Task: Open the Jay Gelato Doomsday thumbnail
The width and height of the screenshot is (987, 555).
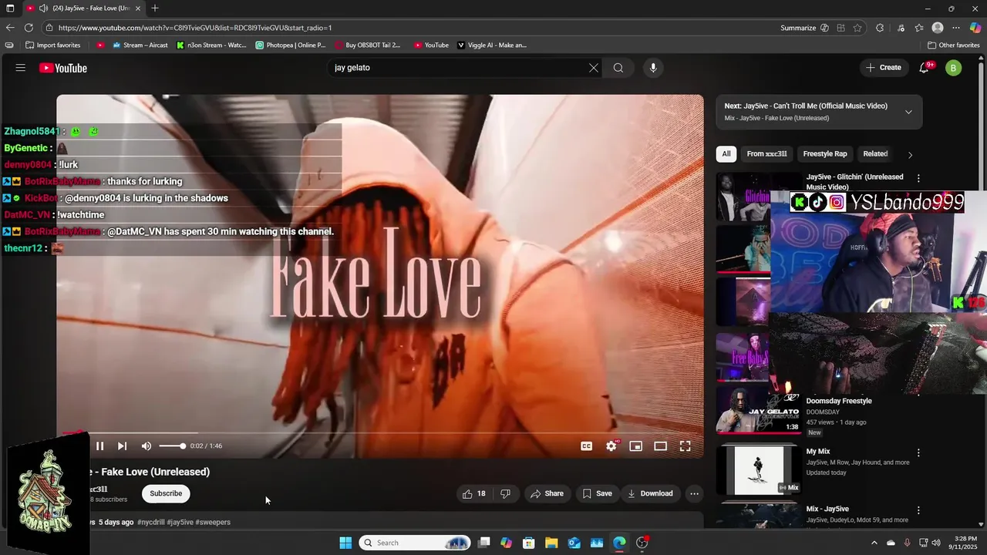Action: [x=759, y=411]
